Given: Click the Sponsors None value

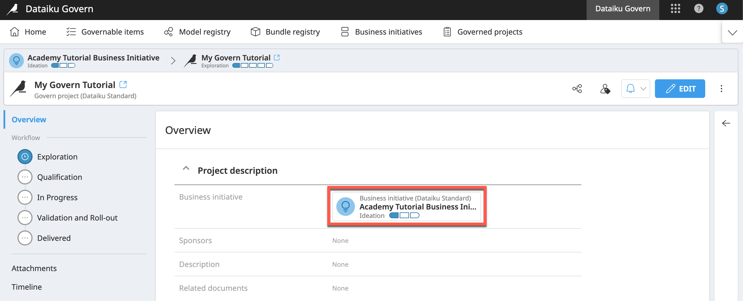Looking at the screenshot, I should [340, 241].
